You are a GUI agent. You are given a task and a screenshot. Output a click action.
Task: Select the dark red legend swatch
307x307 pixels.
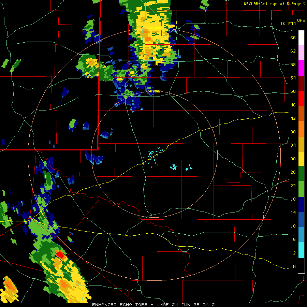tap(301, 83)
